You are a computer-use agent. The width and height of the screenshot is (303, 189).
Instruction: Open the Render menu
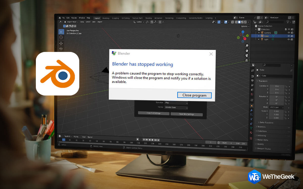[x=74, y=18]
